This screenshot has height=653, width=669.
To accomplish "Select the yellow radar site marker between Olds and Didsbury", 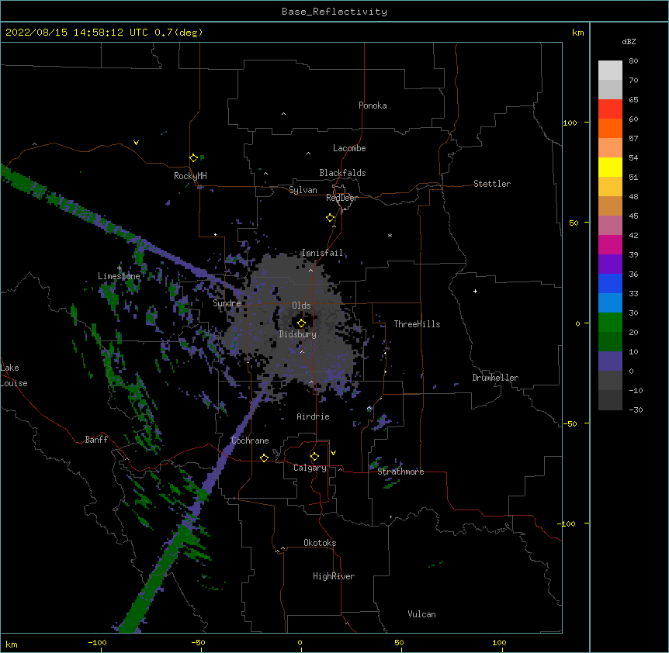I will pyautogui.click(x=301, y=323).
